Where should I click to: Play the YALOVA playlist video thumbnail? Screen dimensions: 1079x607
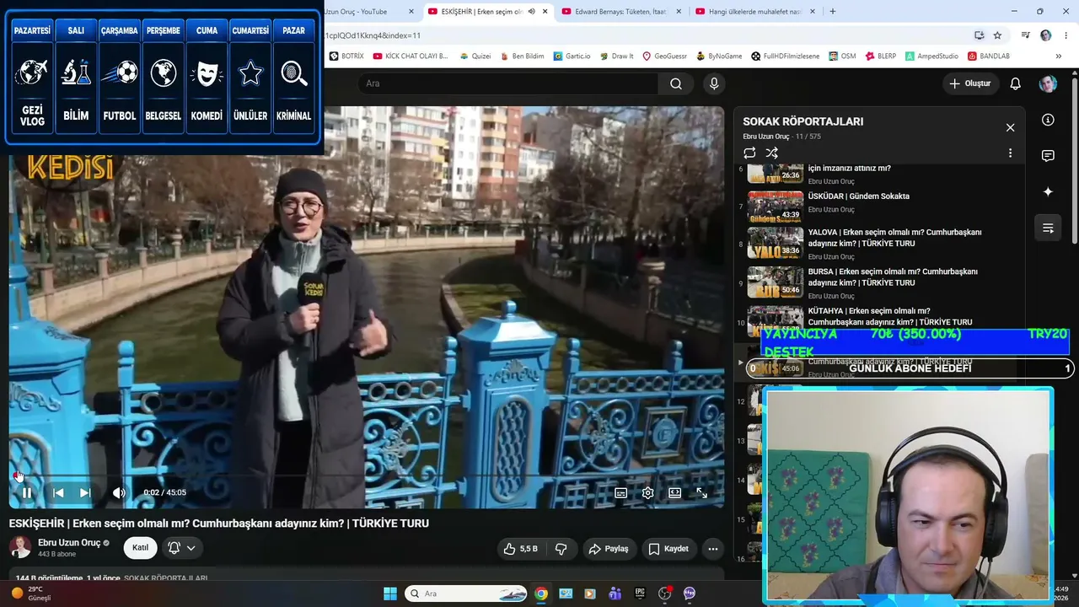(x=776, y=243)
